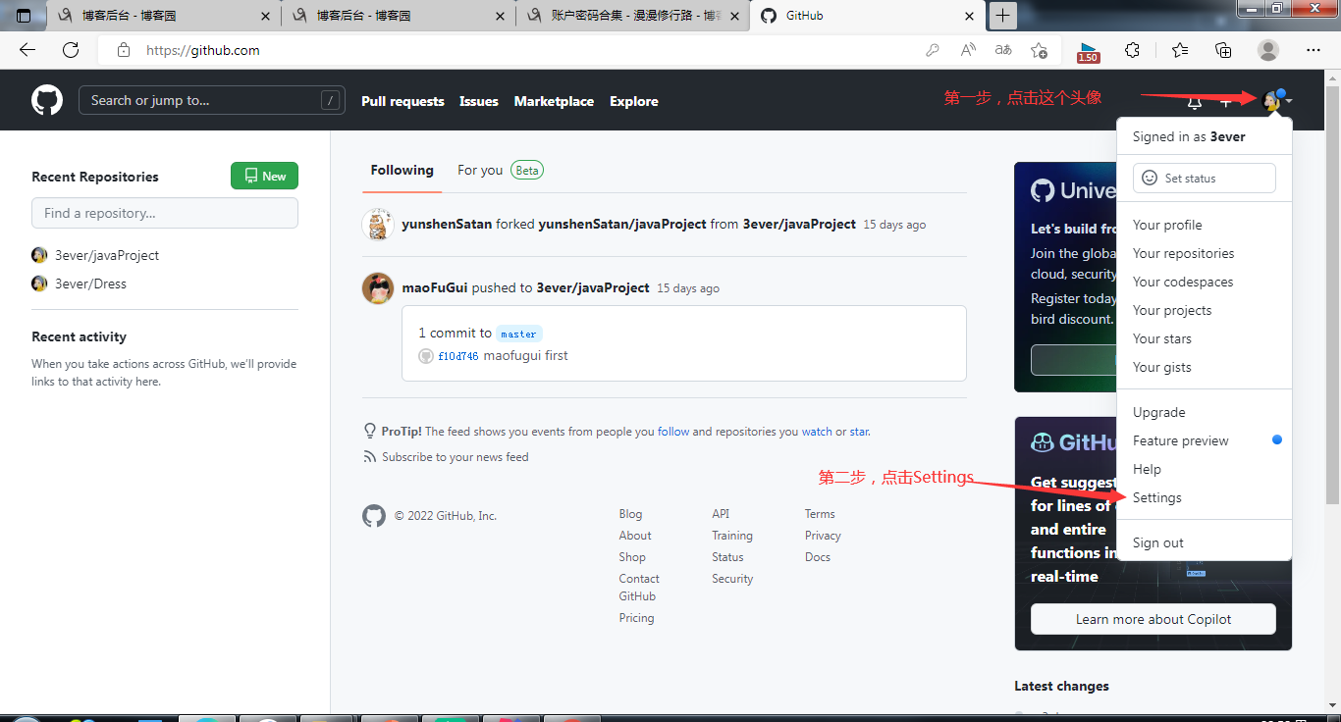Select Your profile from the menu
Image resolution: width=1341 pixels, height=722 pixels.
pos(1205,225)
